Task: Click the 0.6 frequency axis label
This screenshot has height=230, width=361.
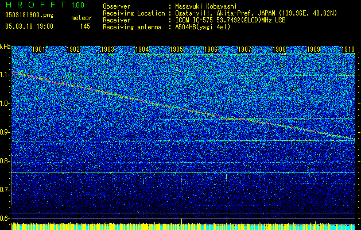Action: pyautogui.click(x=5, y=218)
